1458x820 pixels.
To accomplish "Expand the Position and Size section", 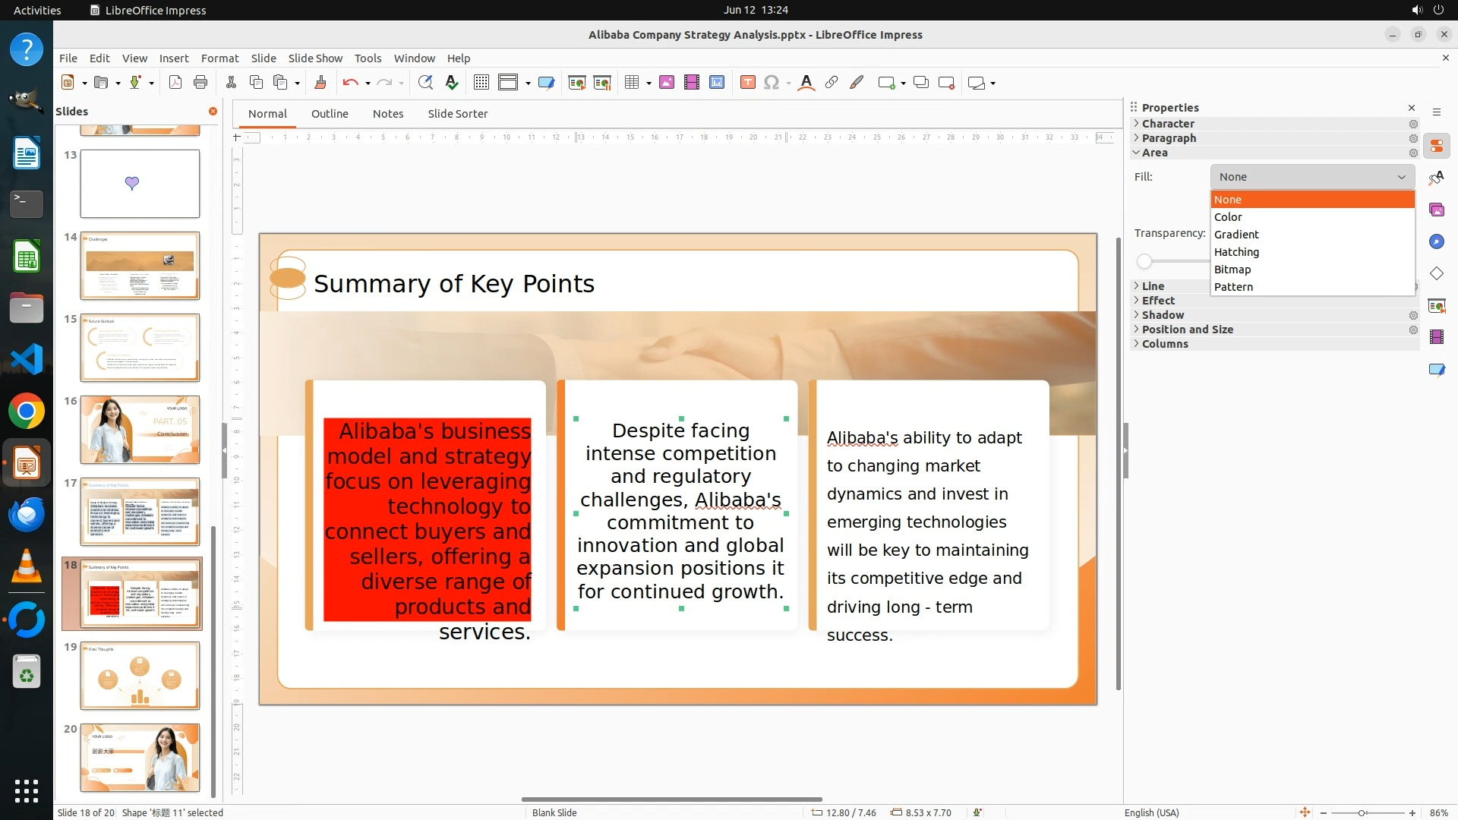I will [1187, 330].
